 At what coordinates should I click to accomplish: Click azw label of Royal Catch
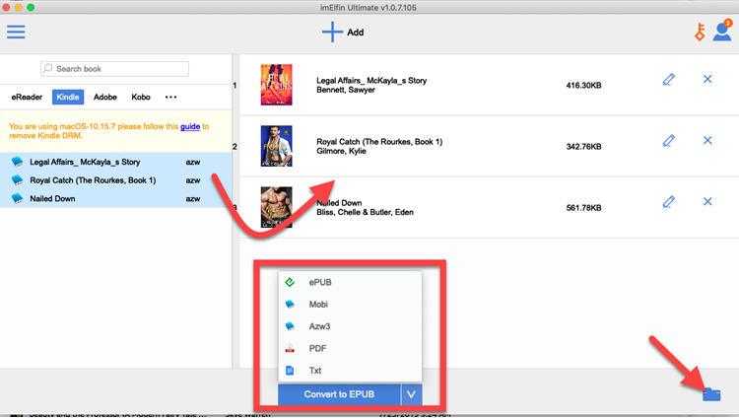point(193,180)
